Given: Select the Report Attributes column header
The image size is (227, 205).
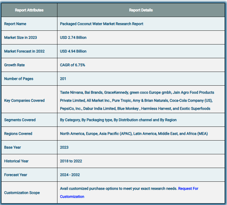Looking at the screenshot, I should pyautogui.click(x=29, y=10).
